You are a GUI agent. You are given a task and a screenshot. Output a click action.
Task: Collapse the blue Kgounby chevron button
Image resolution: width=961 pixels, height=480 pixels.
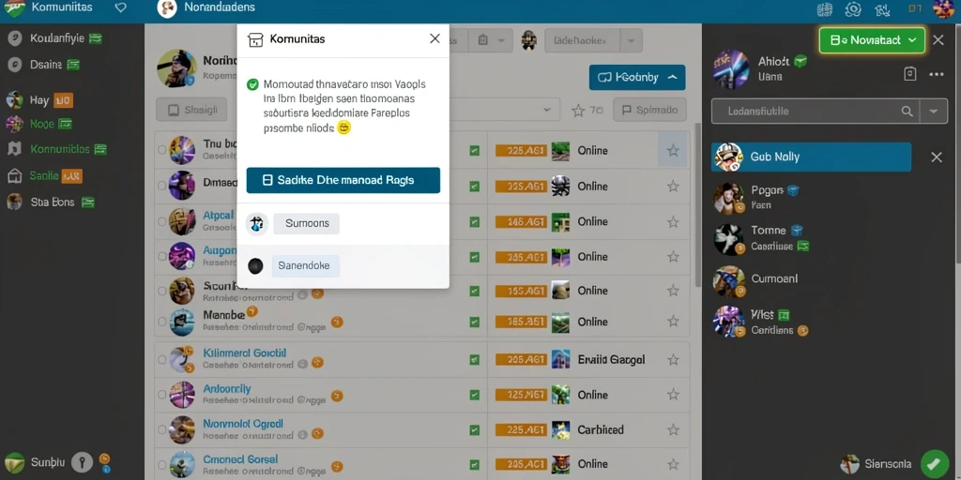pos(637,77)
